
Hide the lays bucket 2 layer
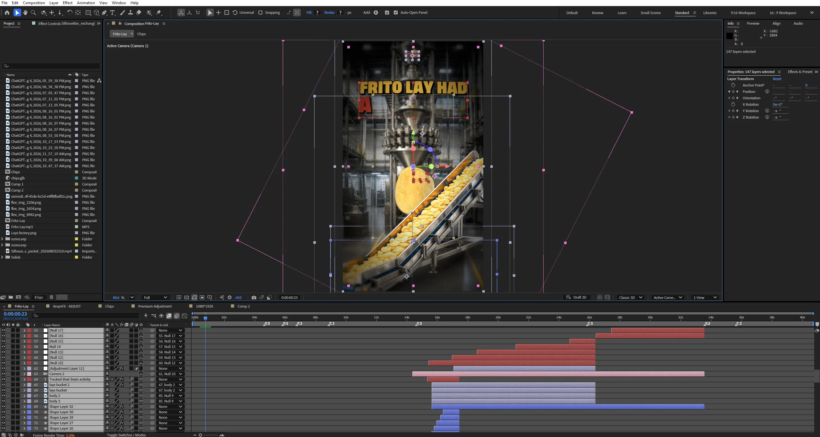coord(4,385)
